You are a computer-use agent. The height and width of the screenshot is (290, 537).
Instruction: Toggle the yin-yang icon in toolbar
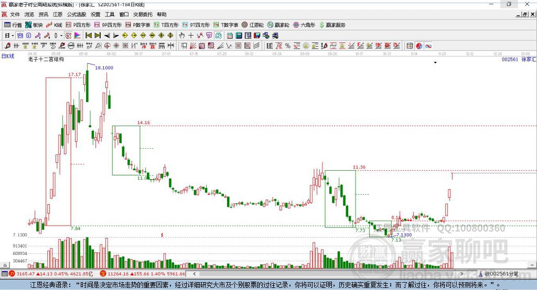(x=419, y=46)
